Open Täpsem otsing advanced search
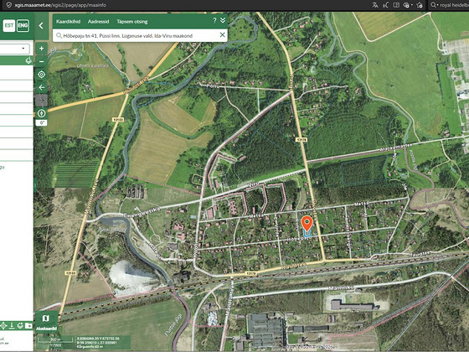Viewport: 469px width, 352px height. click(x=132, y=22)
